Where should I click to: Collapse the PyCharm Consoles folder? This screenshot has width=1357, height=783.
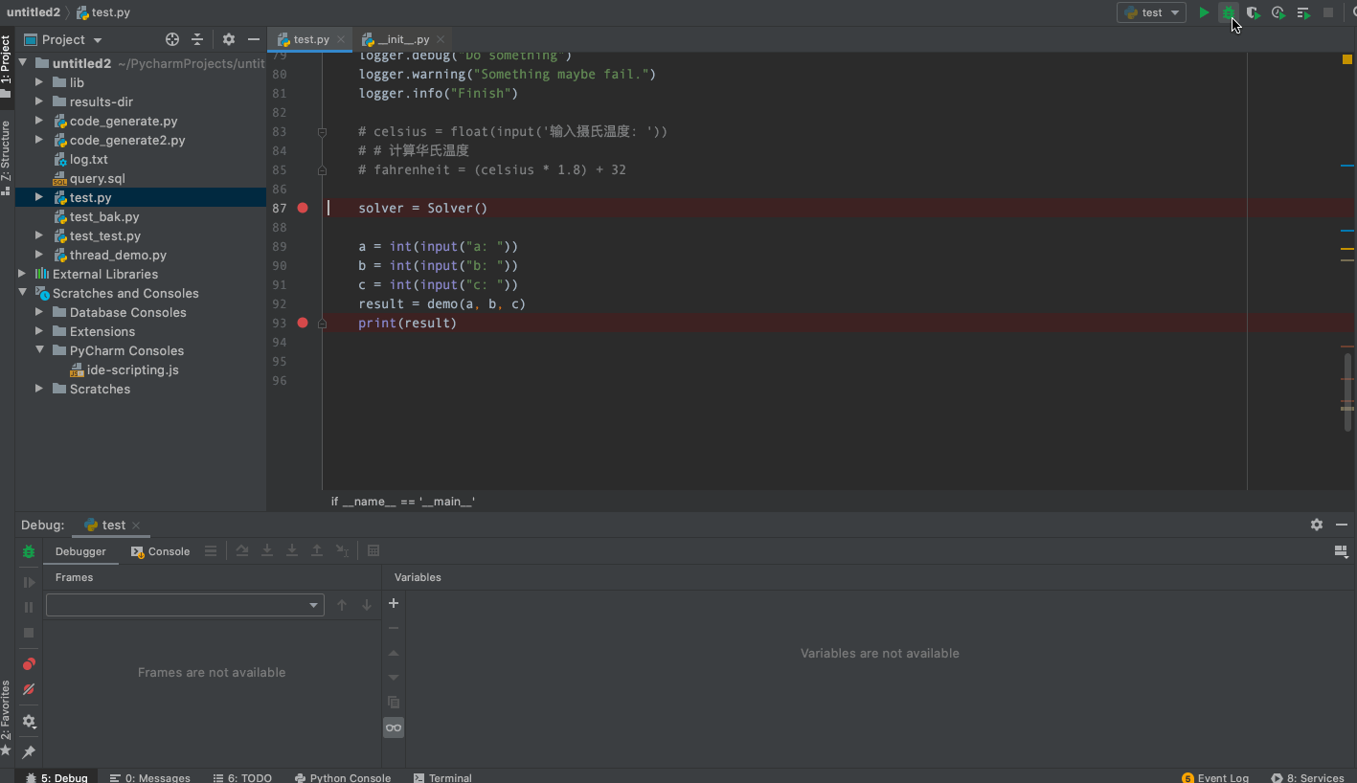[x=39, y=350]
